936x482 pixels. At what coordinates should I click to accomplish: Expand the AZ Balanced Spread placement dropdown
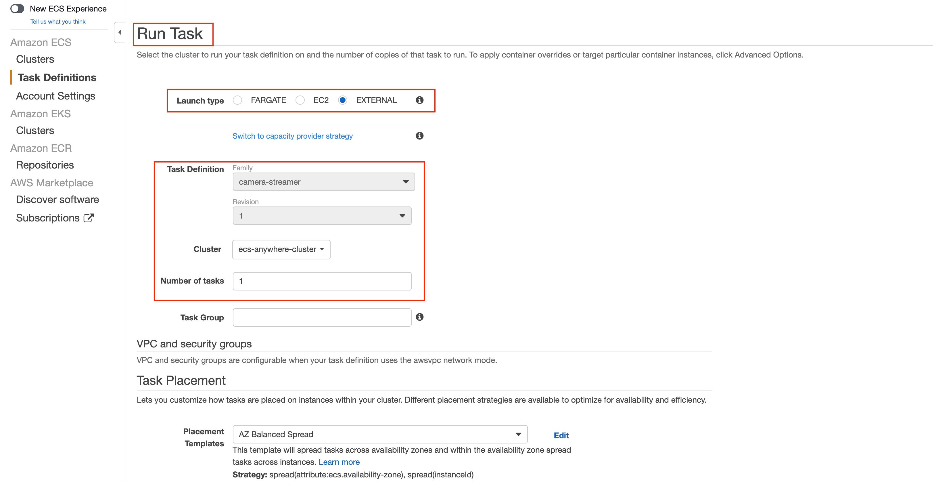(380, 434)
